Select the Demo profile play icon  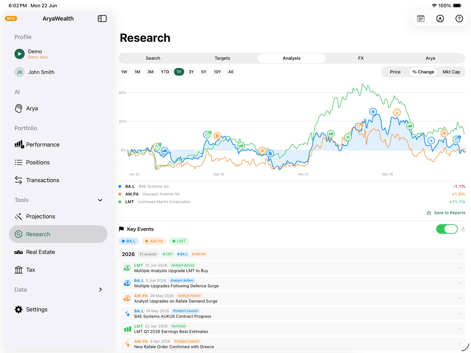point(19,54)
